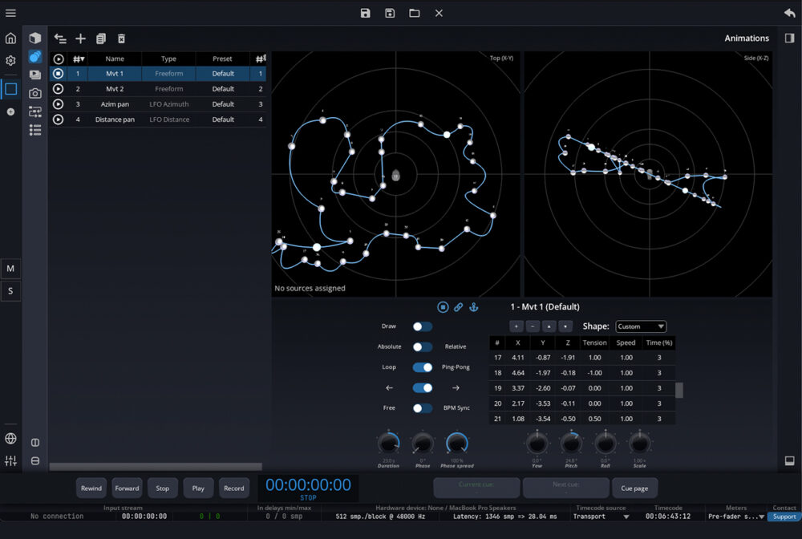Screen dimensions: 802x539
Task: Open the Cue page button
Action: click(x=635, y=488)
